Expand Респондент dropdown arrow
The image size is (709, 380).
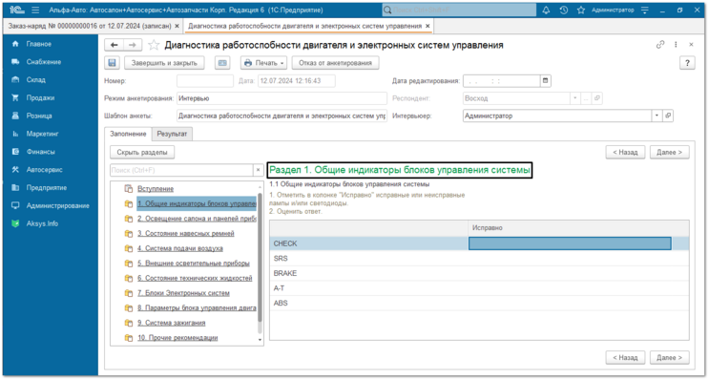[x=574, y=98]
